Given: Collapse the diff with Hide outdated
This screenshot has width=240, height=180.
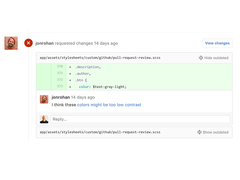Looking at the screenshot, I should click(216, 58).
